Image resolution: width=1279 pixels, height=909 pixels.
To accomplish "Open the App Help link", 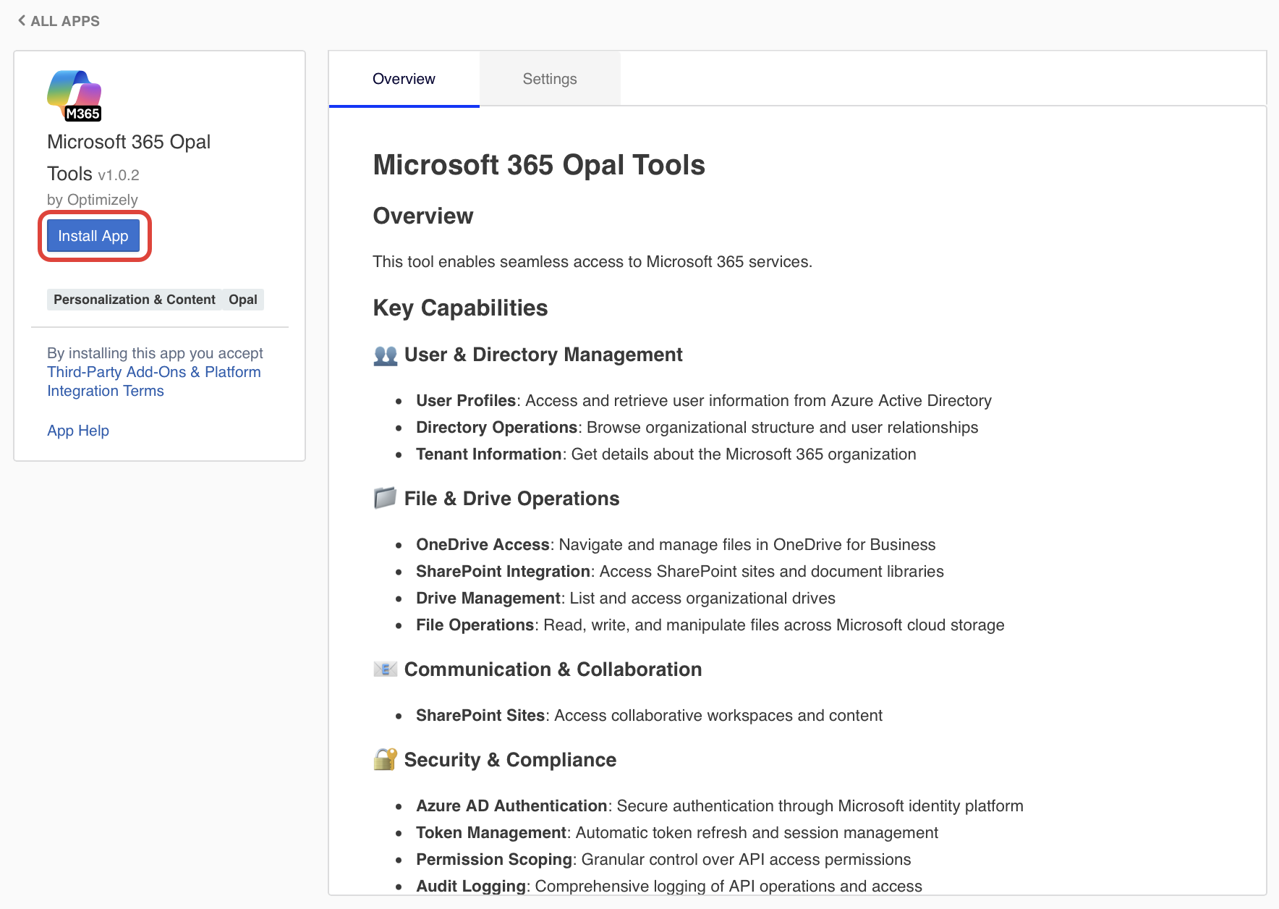I will click(78, 431).
